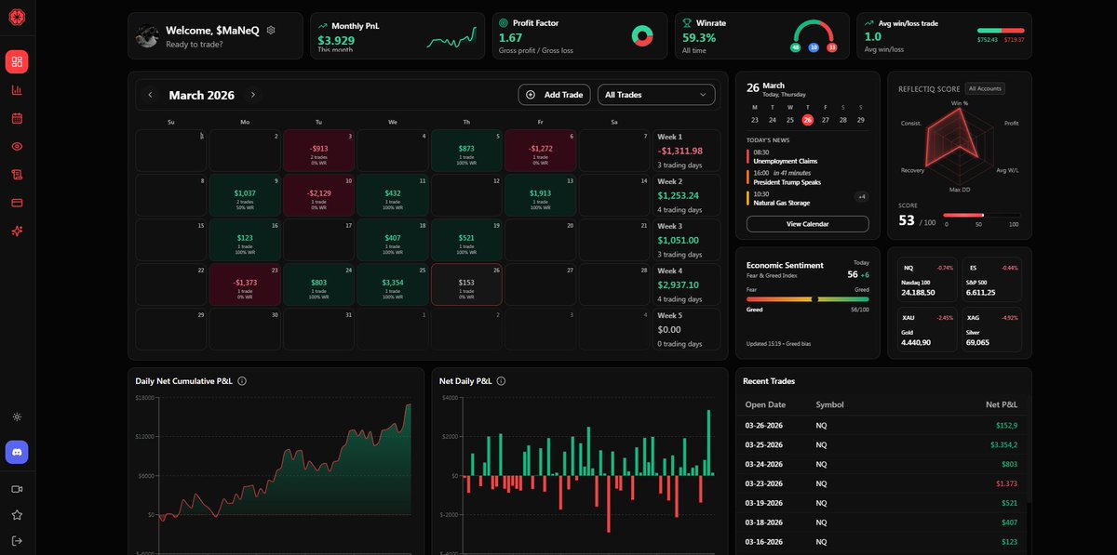Click the Profit Factor target icon
The width and height of the screenshot is (1117, 555).
(504, 23)
